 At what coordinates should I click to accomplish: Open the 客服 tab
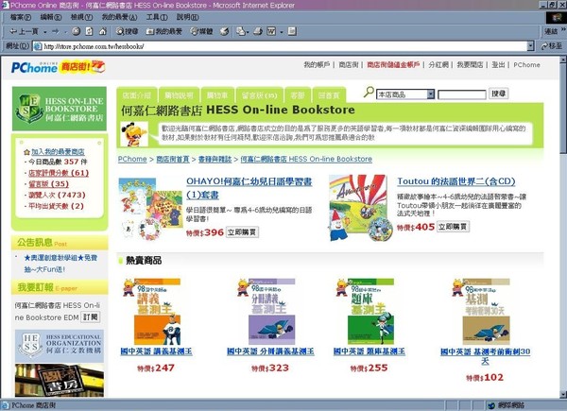coord(298,95)
